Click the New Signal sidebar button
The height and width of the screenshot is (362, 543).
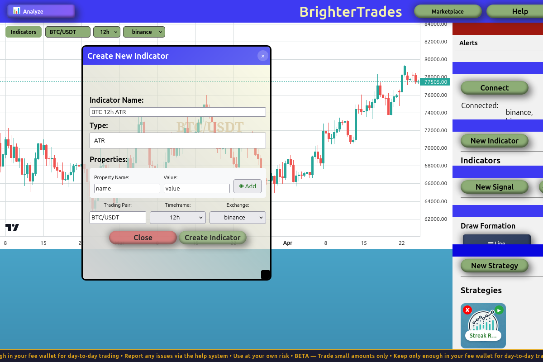pyautogui.click(x=495, y=187)
